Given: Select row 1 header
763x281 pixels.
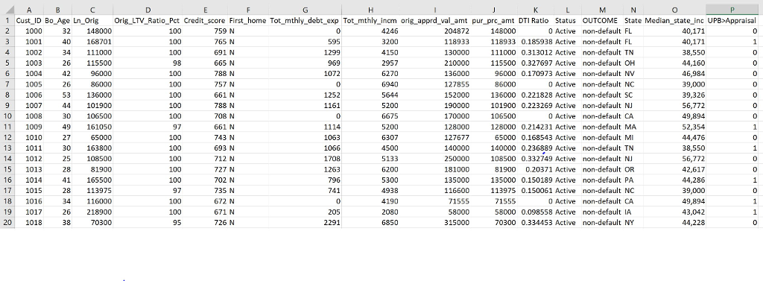Looking at the screenshot, I should coord(7,20).
